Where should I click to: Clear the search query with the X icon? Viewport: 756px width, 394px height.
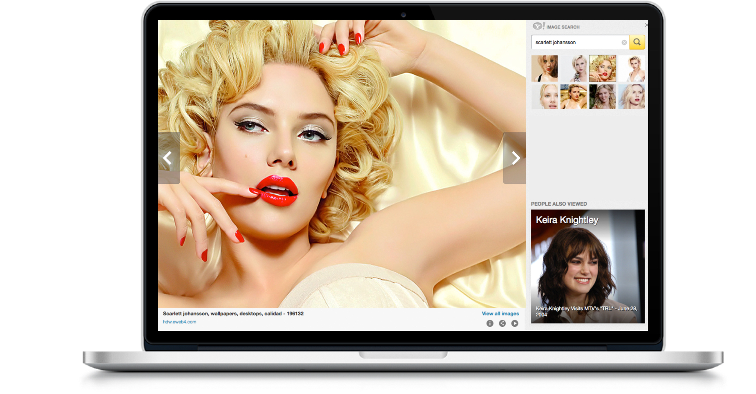pyautogui.click(x=624, y=43)
